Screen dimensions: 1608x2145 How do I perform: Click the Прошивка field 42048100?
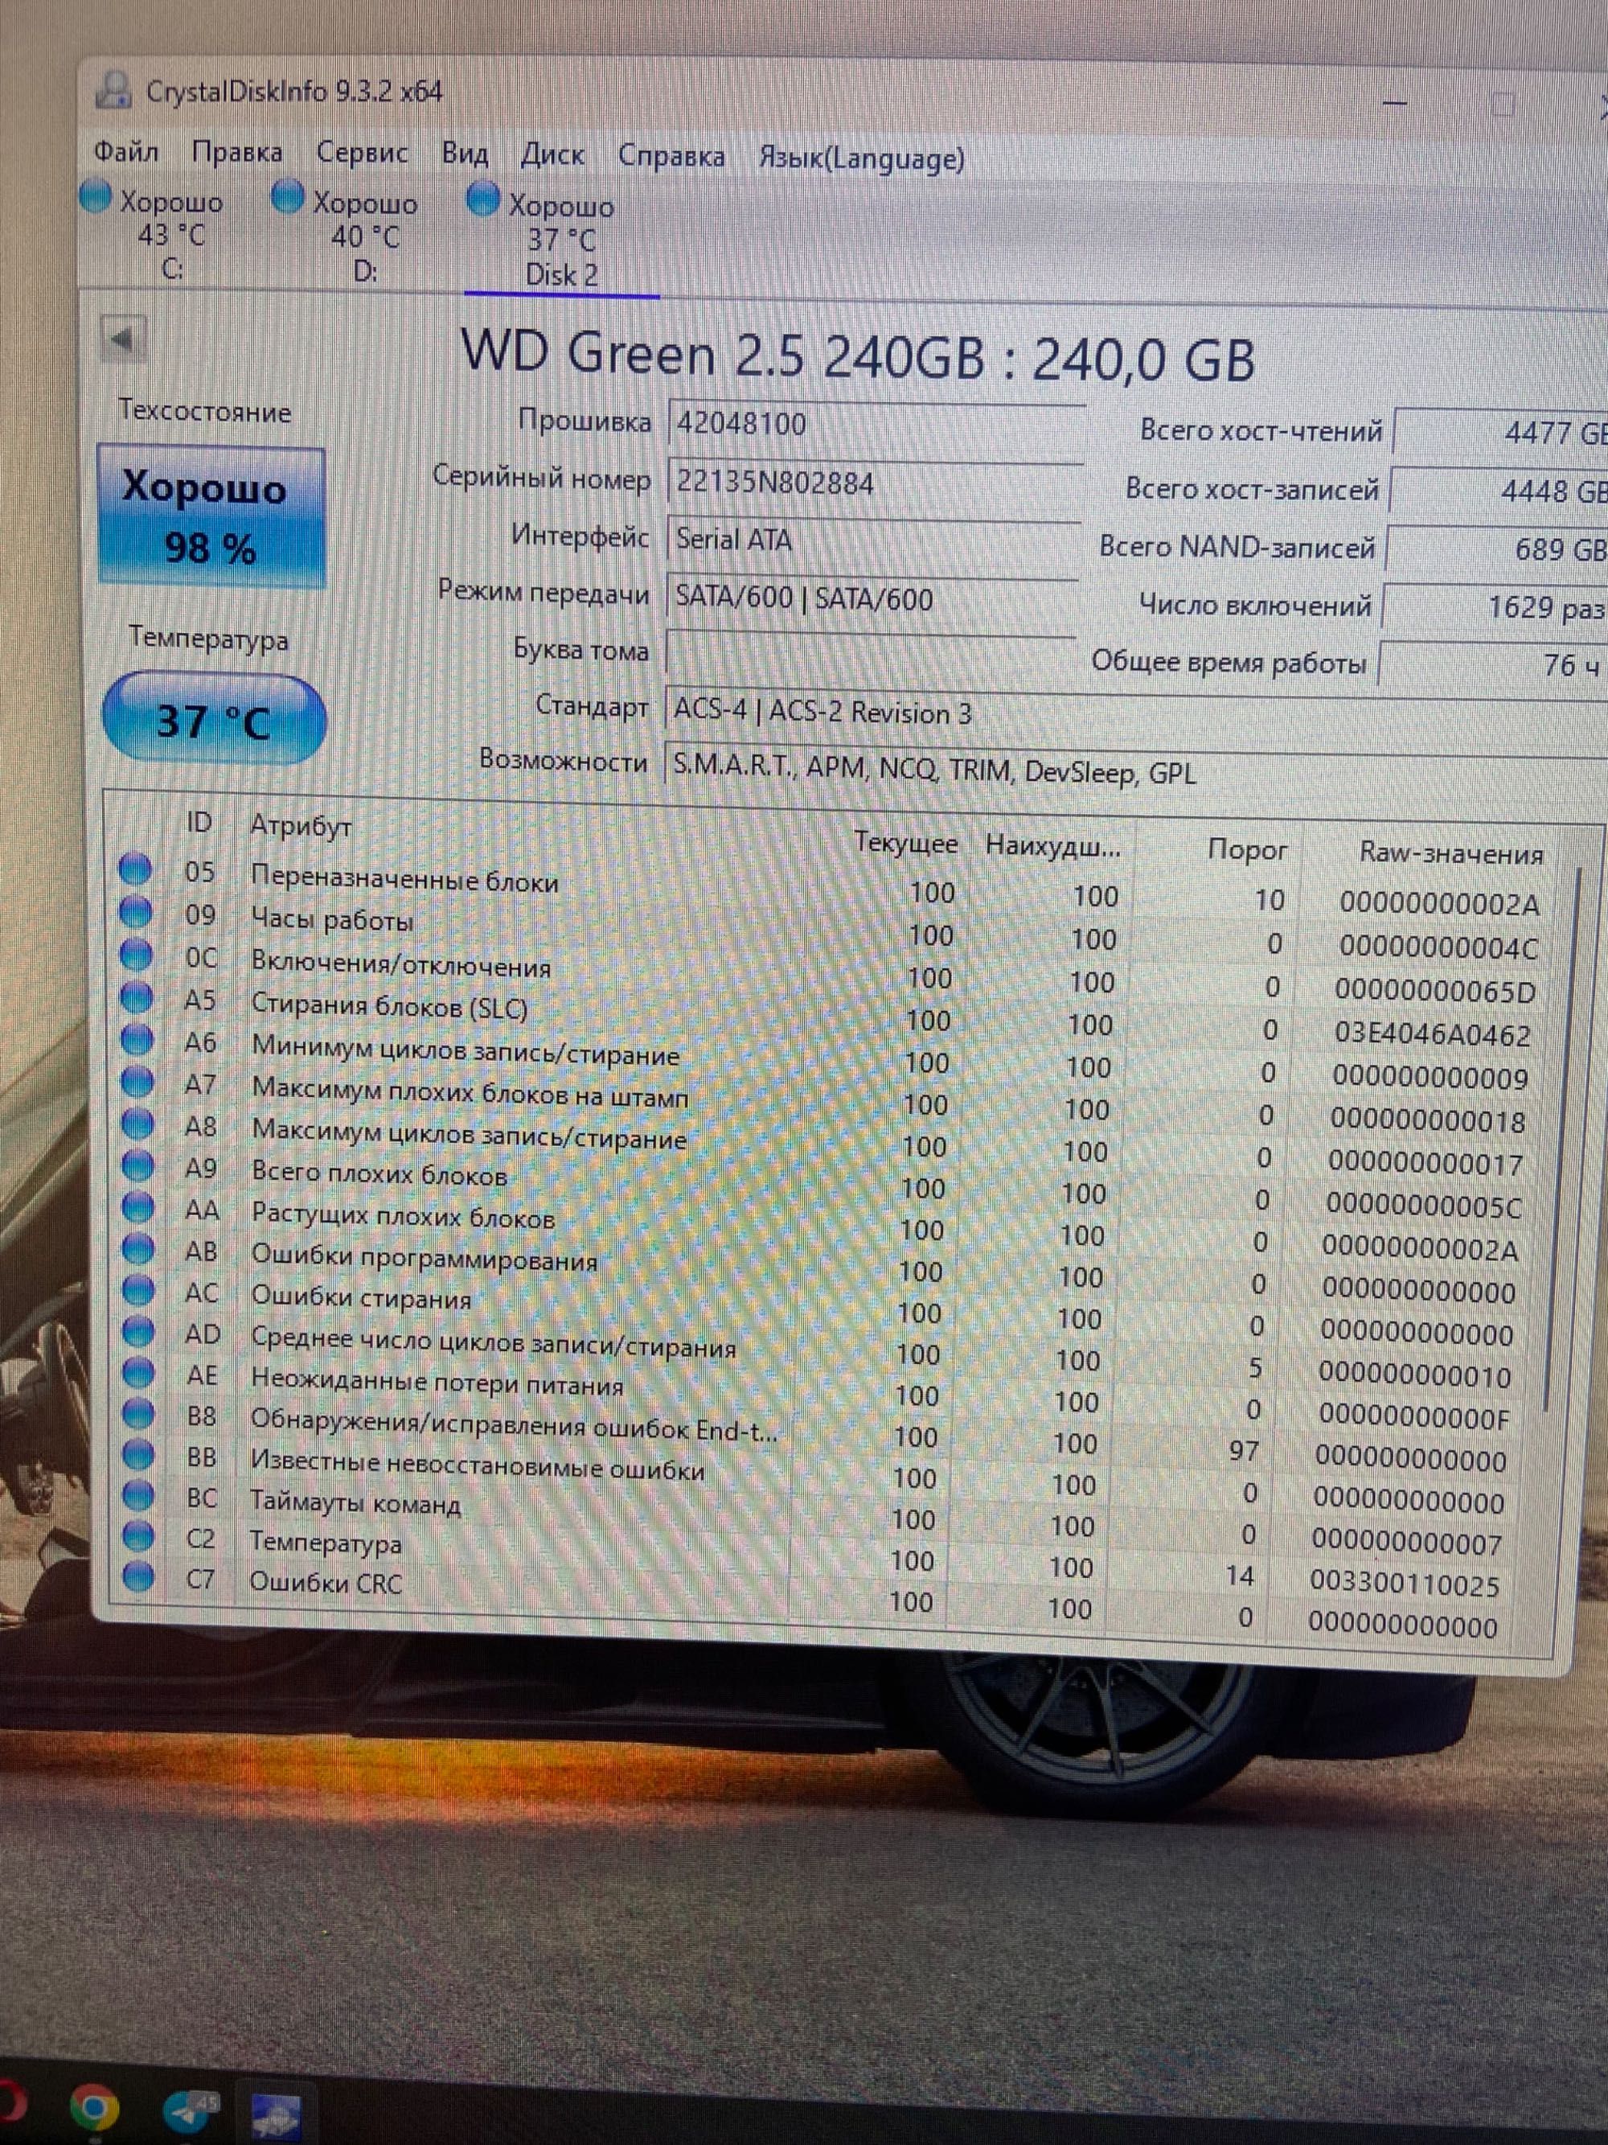pyautogui.click(x=876, y=425)
